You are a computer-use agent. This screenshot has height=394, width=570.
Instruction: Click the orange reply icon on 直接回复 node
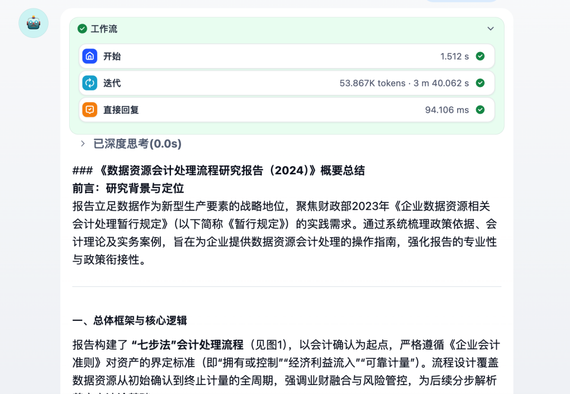[90, 110]
